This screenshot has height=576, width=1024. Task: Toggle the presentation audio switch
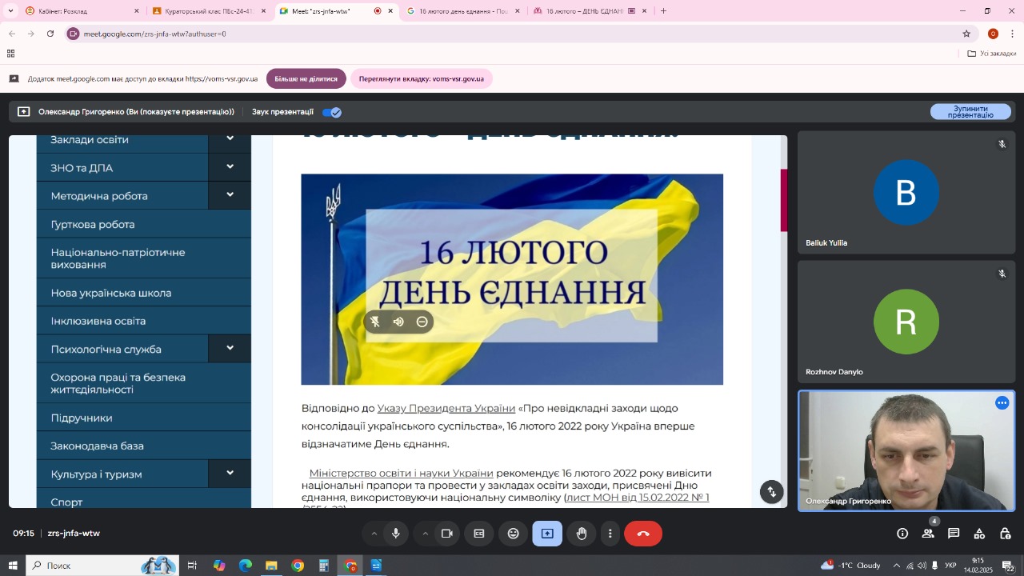tap(332, 112)
